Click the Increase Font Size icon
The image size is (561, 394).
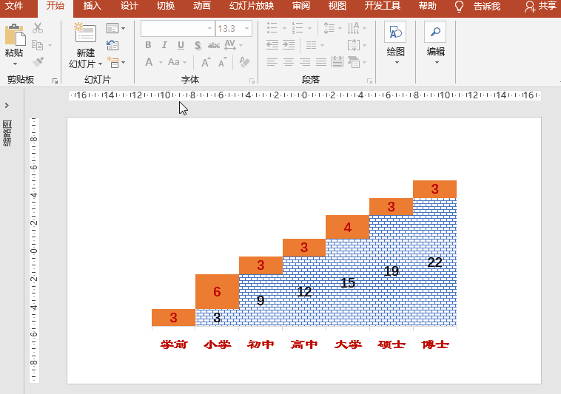tap(205, 63)
